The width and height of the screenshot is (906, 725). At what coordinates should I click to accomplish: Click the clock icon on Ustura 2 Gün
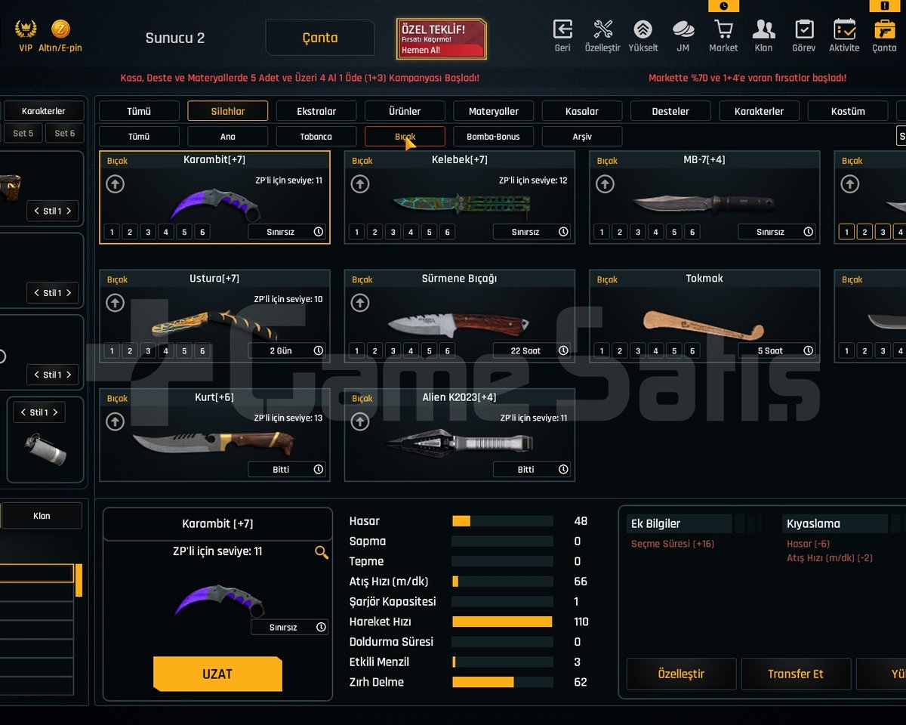point(319,350)
